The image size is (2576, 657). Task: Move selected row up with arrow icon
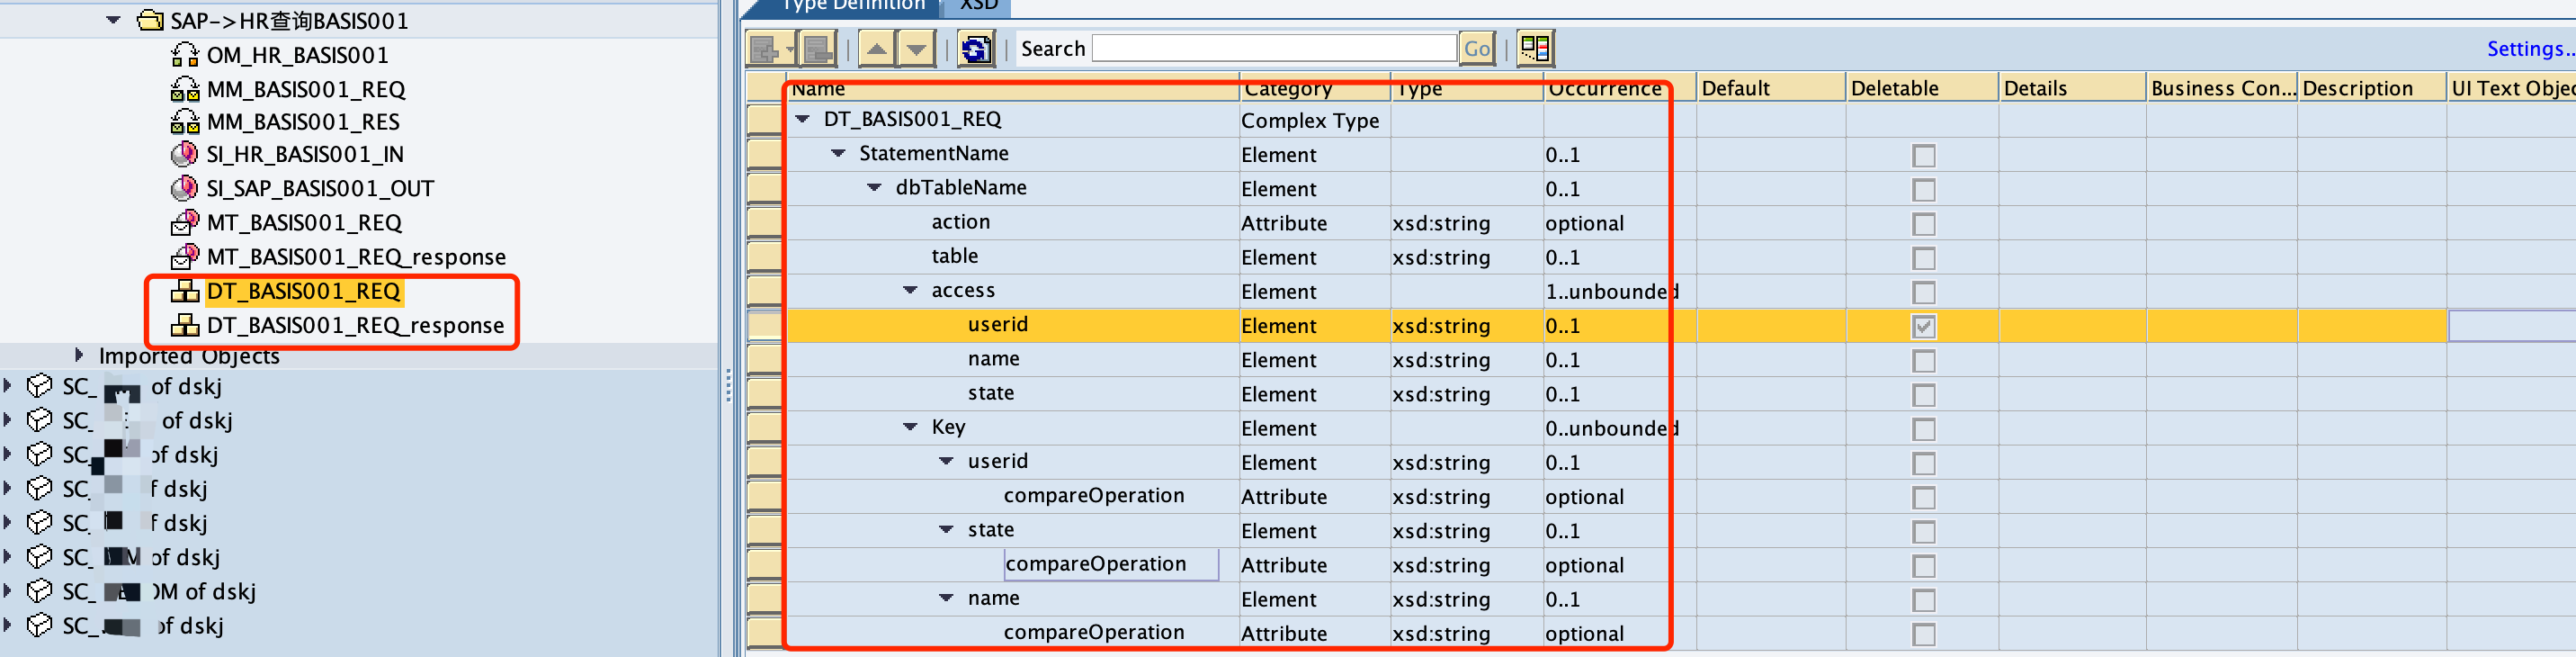(877, 48)
